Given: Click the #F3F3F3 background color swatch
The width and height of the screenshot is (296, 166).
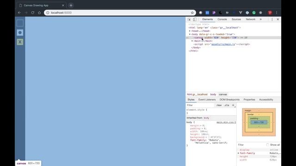Looking at the screenshot, I should 209,137.
